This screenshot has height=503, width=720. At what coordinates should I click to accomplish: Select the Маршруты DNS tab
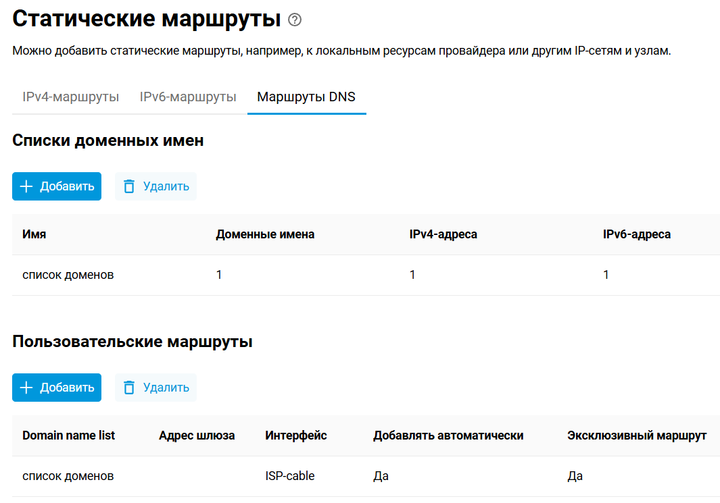tap(306, 97)
